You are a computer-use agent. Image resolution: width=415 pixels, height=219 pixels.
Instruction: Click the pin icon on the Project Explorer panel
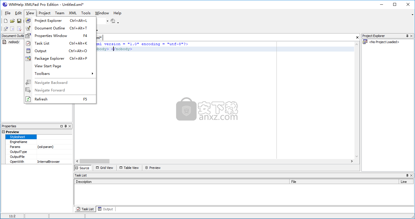click(407, 36)
